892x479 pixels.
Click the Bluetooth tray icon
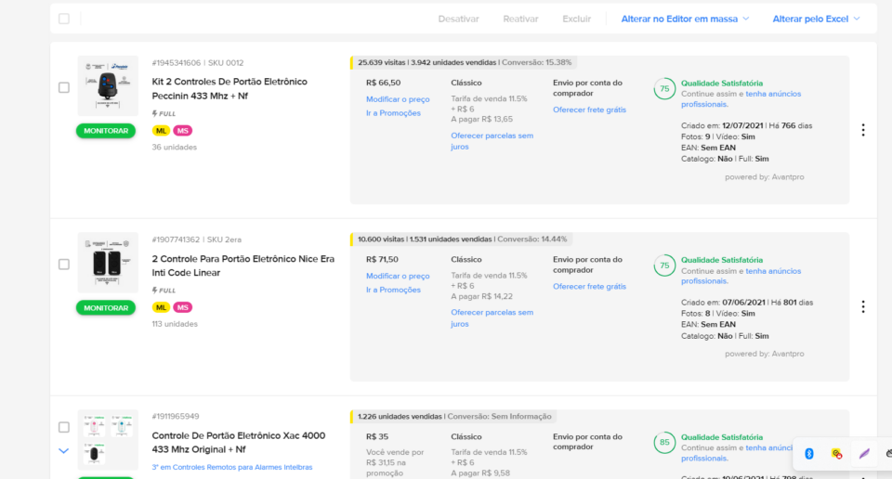point(809,453)
